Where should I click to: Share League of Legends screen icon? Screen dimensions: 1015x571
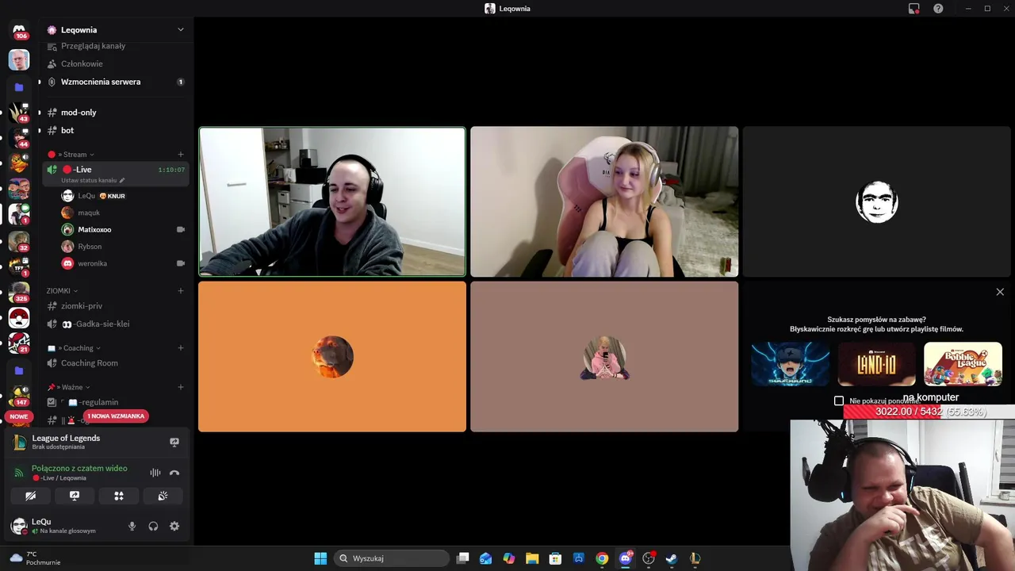tap(174, 442)
